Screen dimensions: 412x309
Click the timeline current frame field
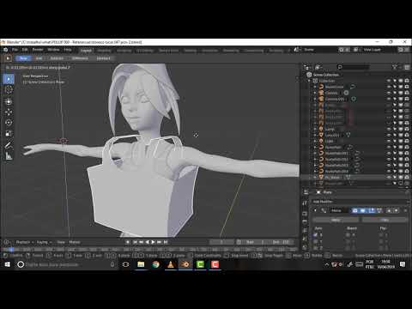221,242
